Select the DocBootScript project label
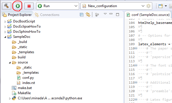172x103 pixels. 24,21
